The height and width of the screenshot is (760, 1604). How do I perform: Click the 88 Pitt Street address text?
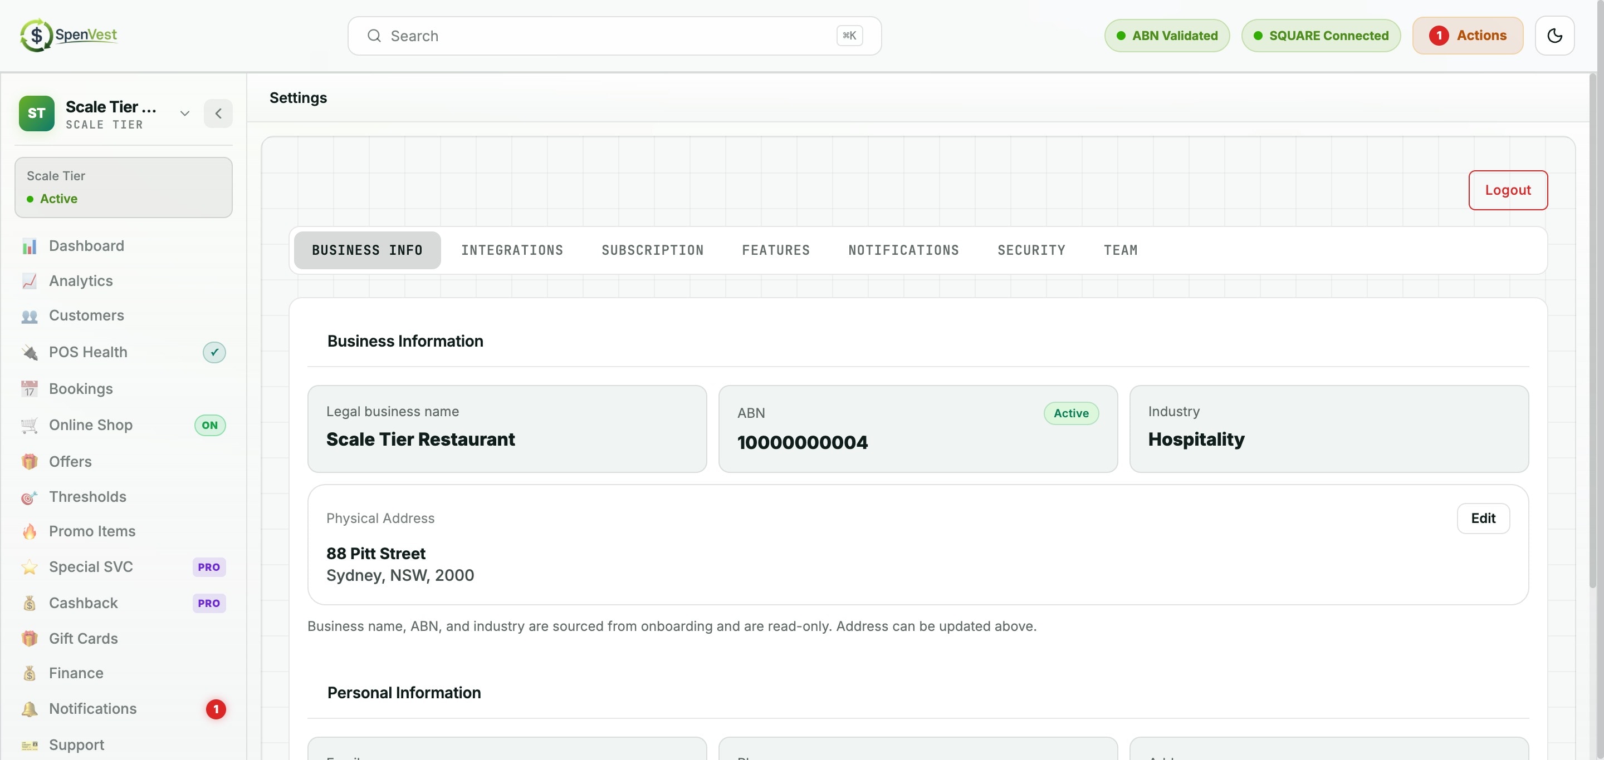coord(375,554)
